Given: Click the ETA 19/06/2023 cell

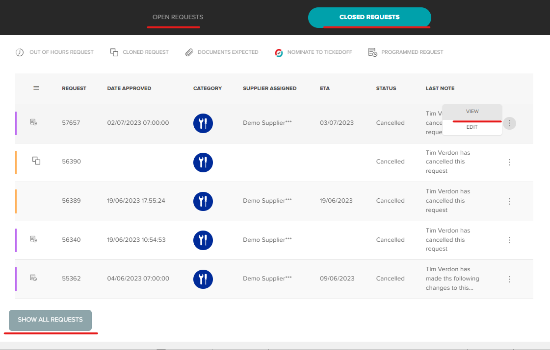Looking at the screenshot, I should 336,201.
